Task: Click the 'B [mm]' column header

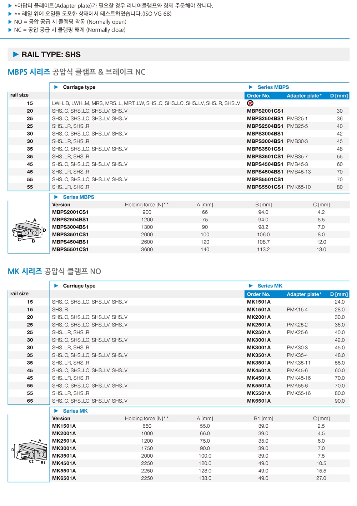Action: coord(263,205)
